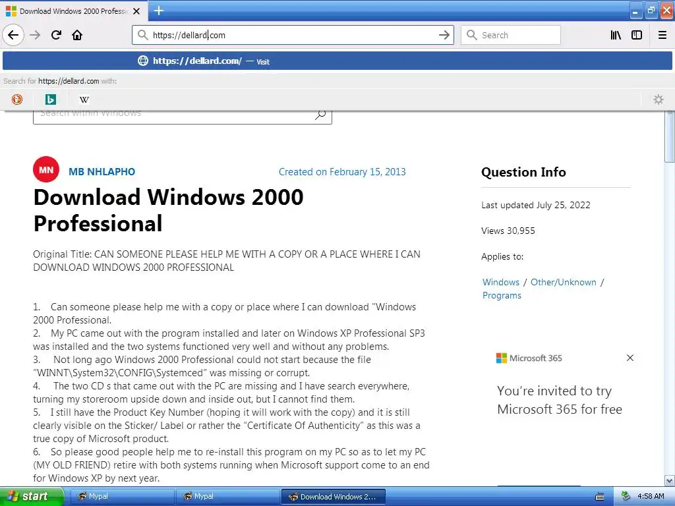Open the hamburger application menu
Screen dimensions: 675x506
point(662,35)
